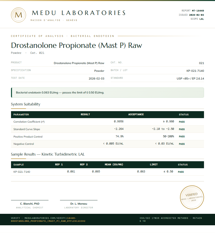Click signer name C. Bianchi, PhD
Screen dimensions: 215x233
30,204
